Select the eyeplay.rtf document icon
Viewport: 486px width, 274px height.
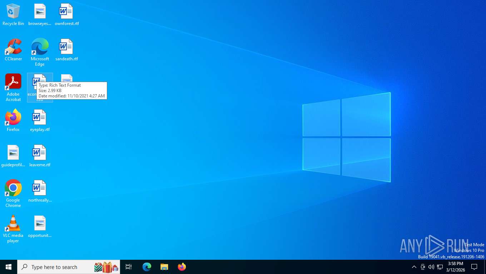[x=40, y=121]
